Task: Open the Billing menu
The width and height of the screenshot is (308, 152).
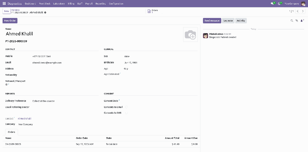Action: point(71,4)
